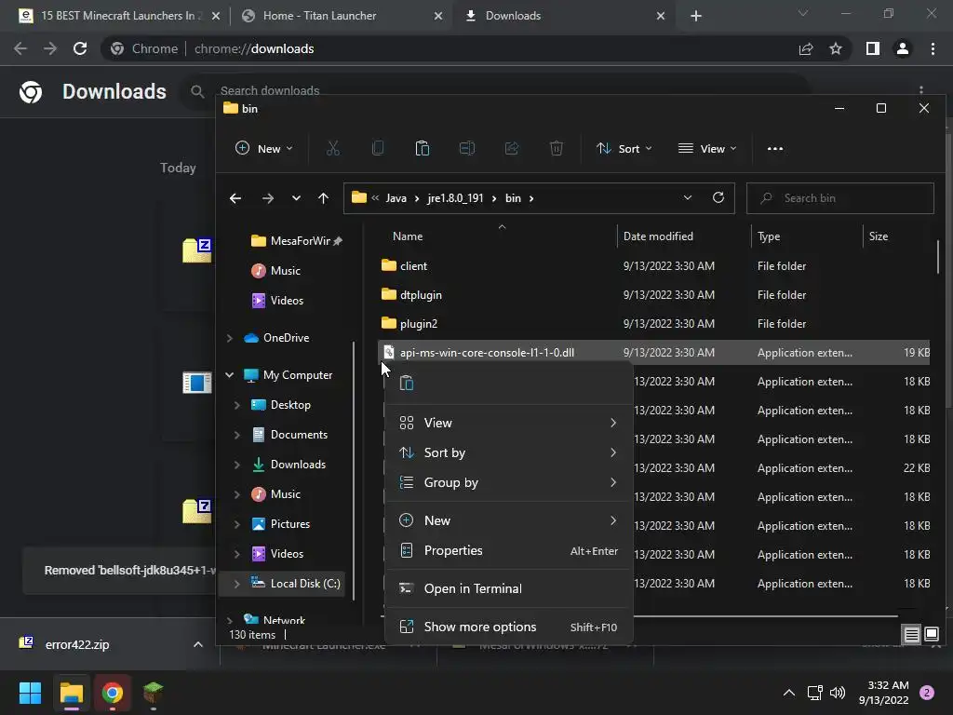
Task: Click the volume icon in system tray
Action: pyautogui.click(x=838, y=693)
